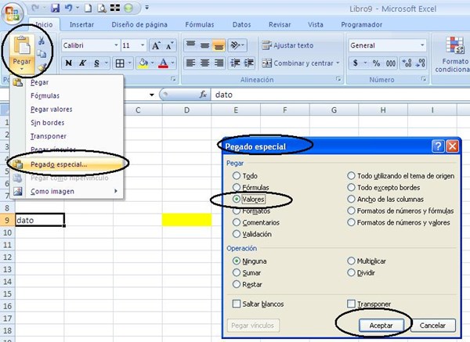This screenshot has width=470, height=342.
Task: Select the Fórmulas radio in Pegado especial
Action: click(x=237, y=188)
